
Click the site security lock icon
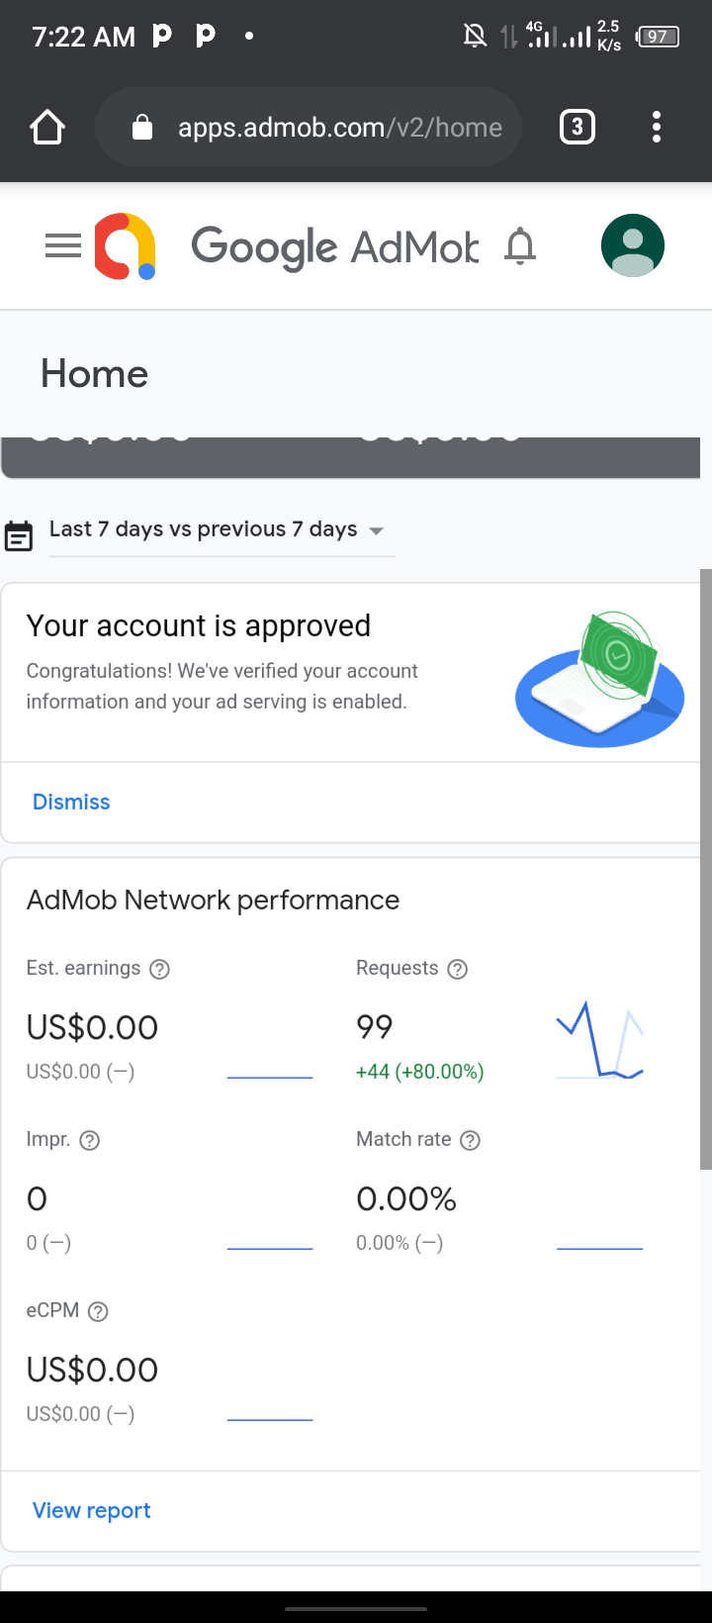coord(142,128)
